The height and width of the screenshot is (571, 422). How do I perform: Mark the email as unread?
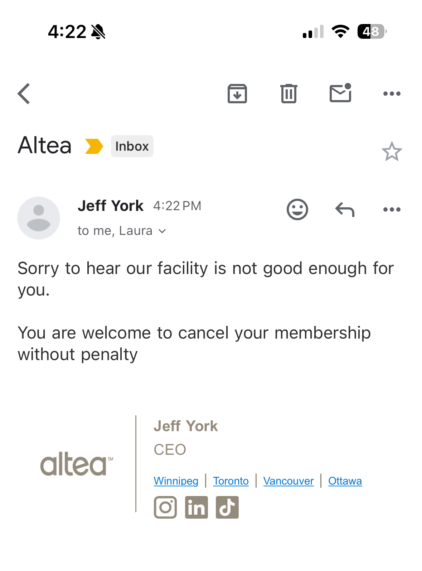tap(340, 93)
